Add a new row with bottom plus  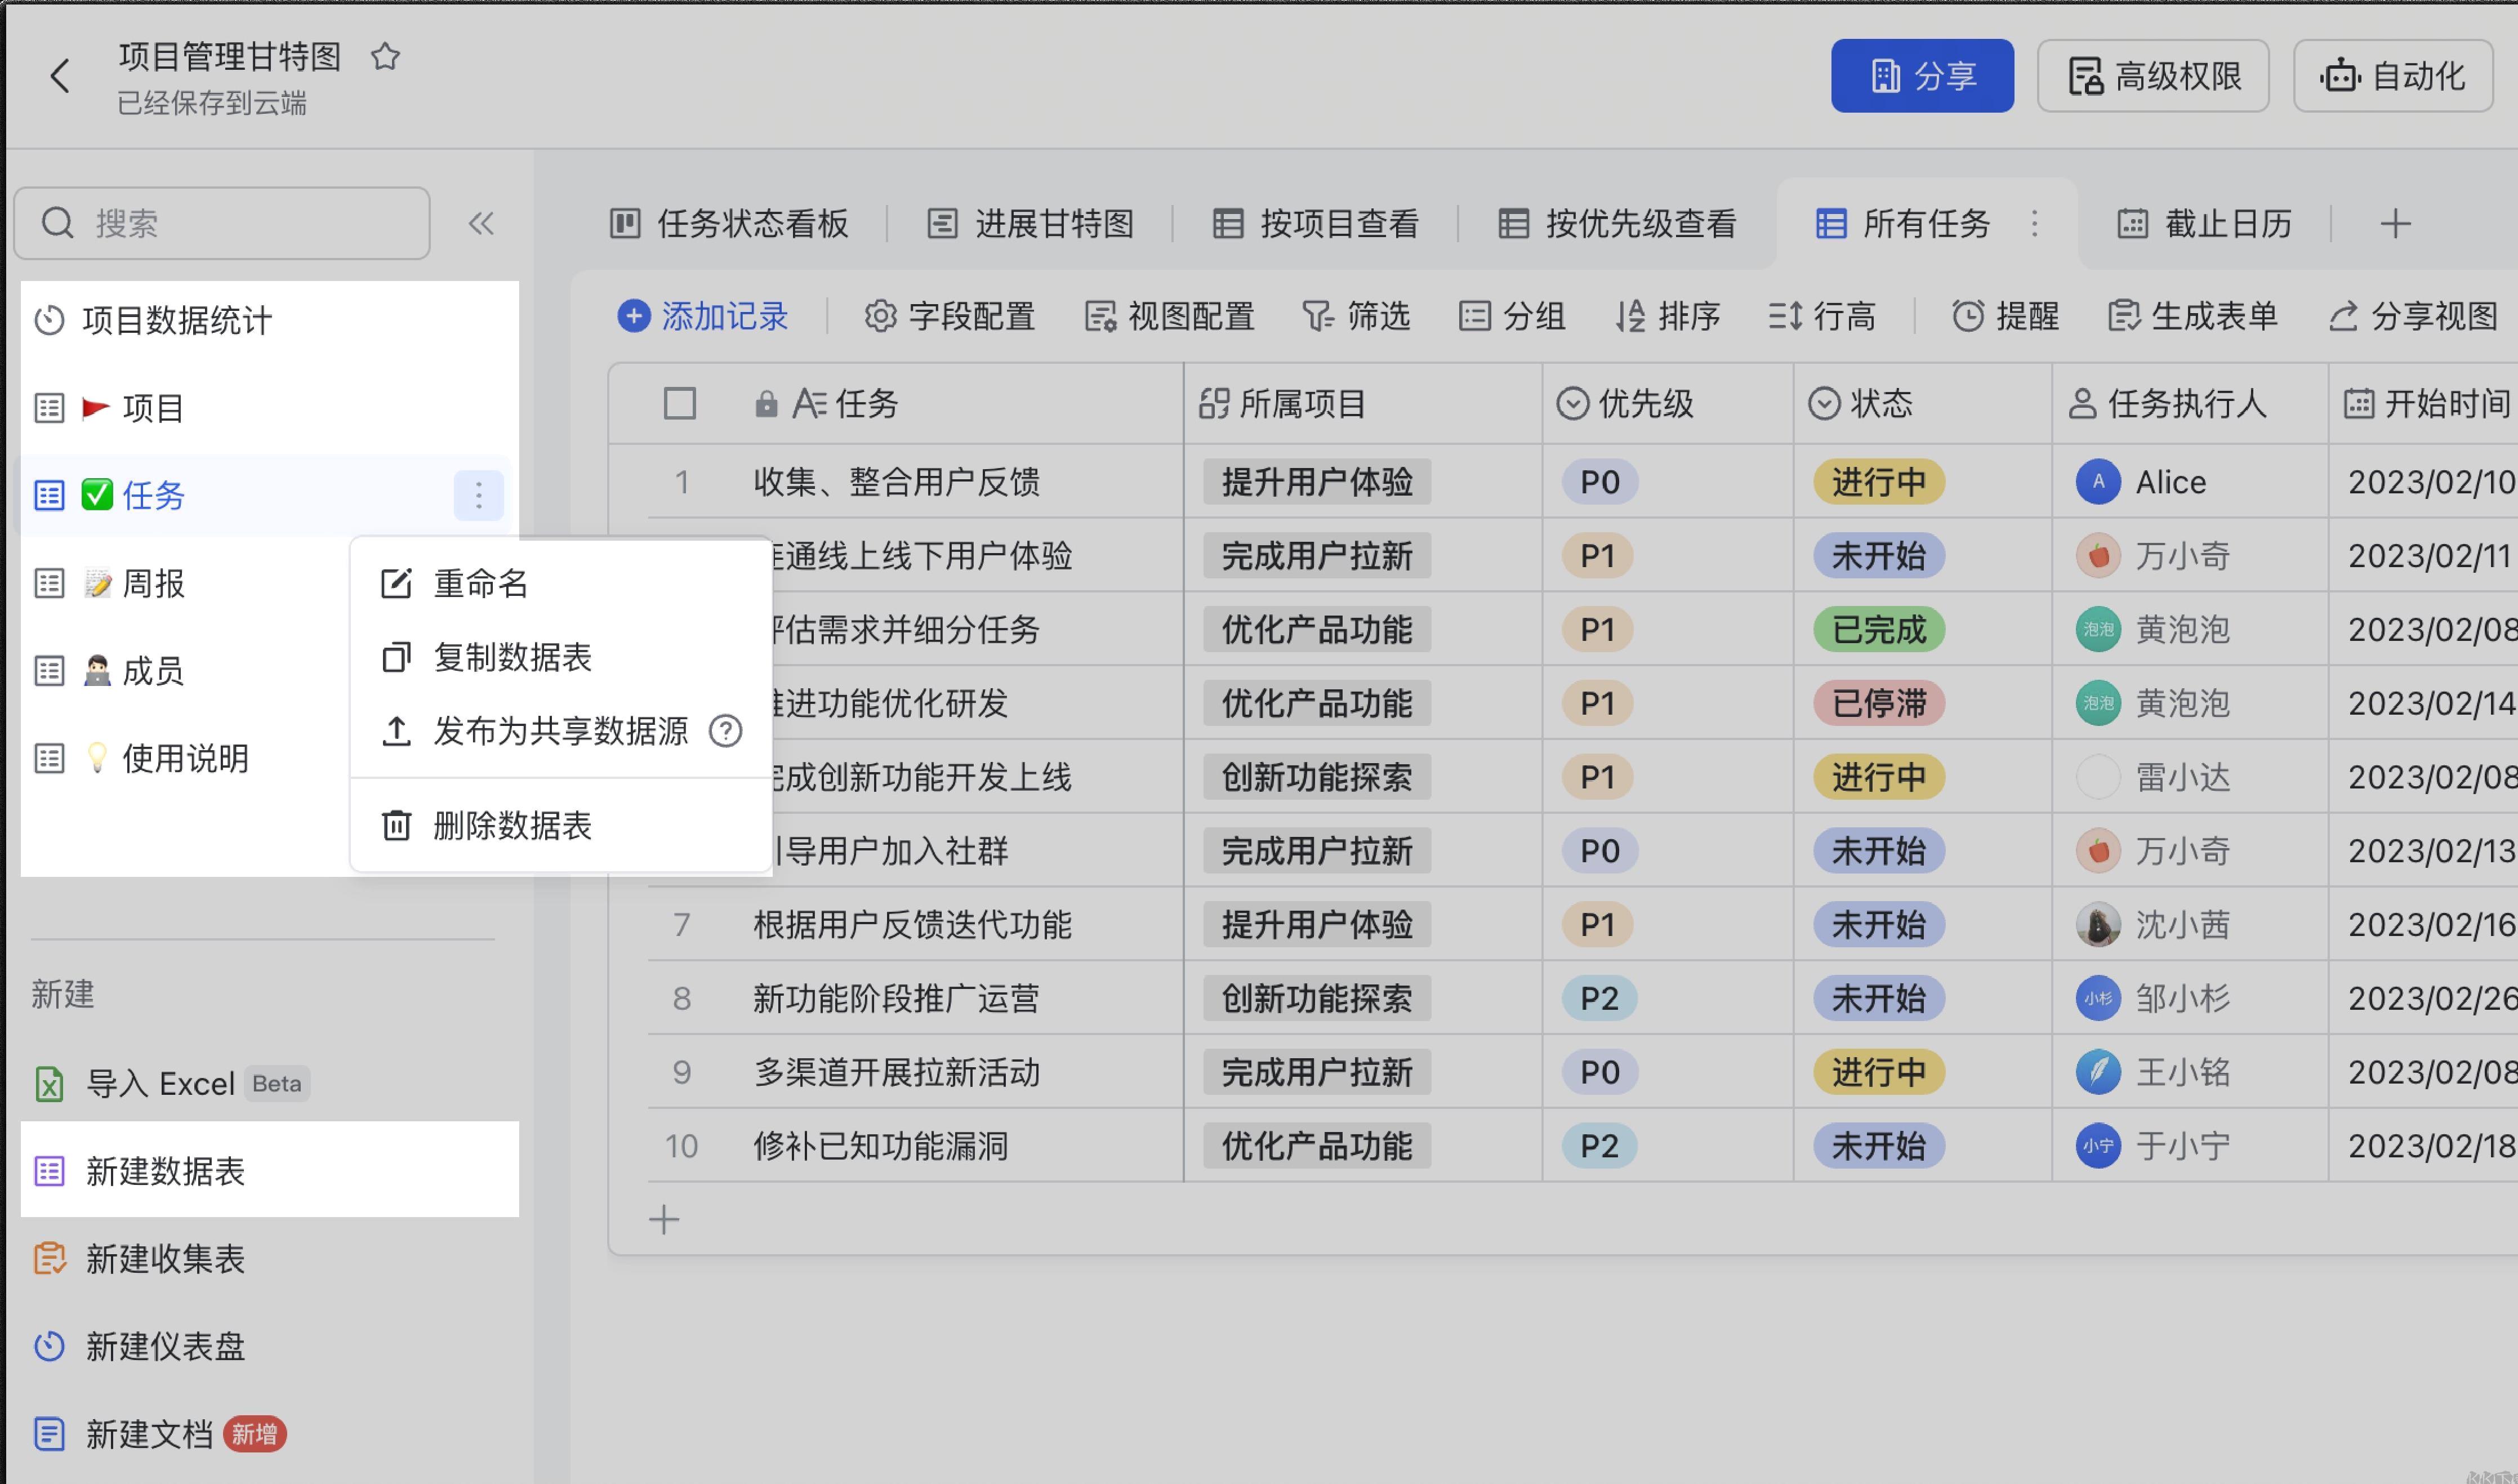[664, 1219]
